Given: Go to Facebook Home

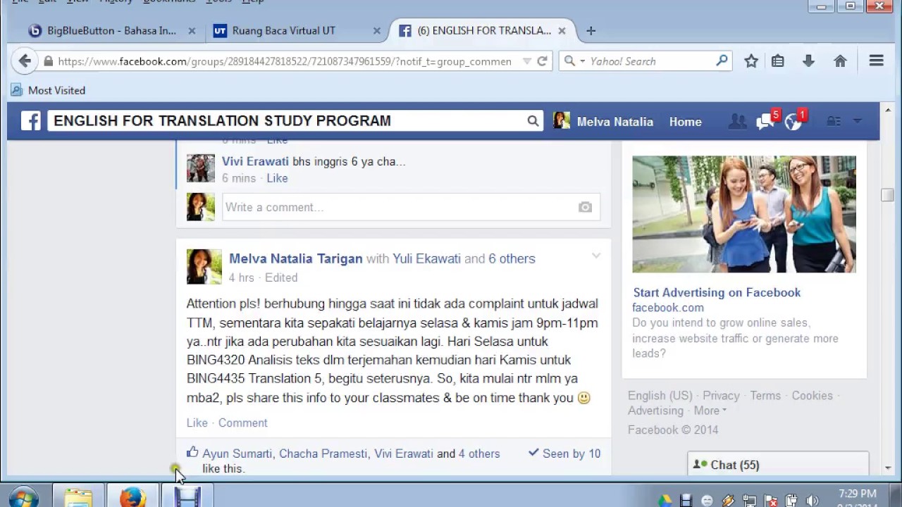Looking at the screenshot, I should click(686, 122).
